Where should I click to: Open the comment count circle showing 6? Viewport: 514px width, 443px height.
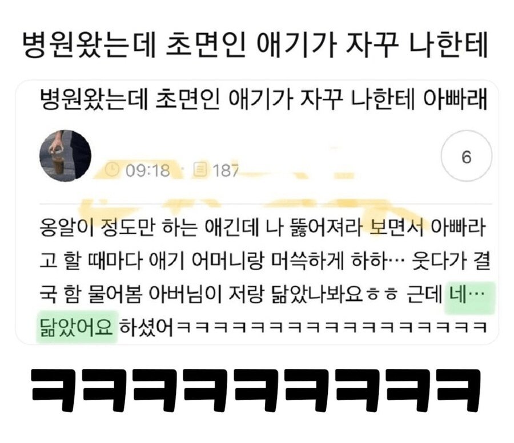tap(467, 156)
